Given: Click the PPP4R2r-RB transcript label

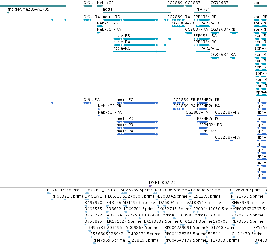Looking at the screenshot, I should [208, 23].
